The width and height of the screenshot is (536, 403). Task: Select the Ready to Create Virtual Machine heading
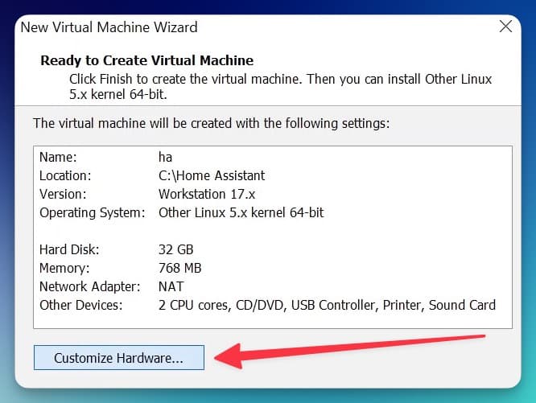click(146, 60)
